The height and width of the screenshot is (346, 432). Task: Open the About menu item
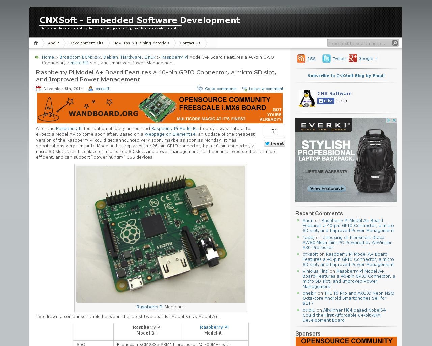(53, 43)
